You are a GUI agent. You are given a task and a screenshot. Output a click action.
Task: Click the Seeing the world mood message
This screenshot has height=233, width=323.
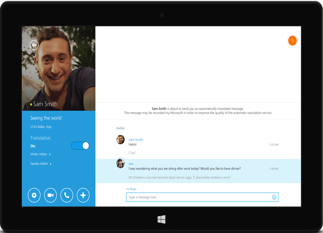click(46, 118)
